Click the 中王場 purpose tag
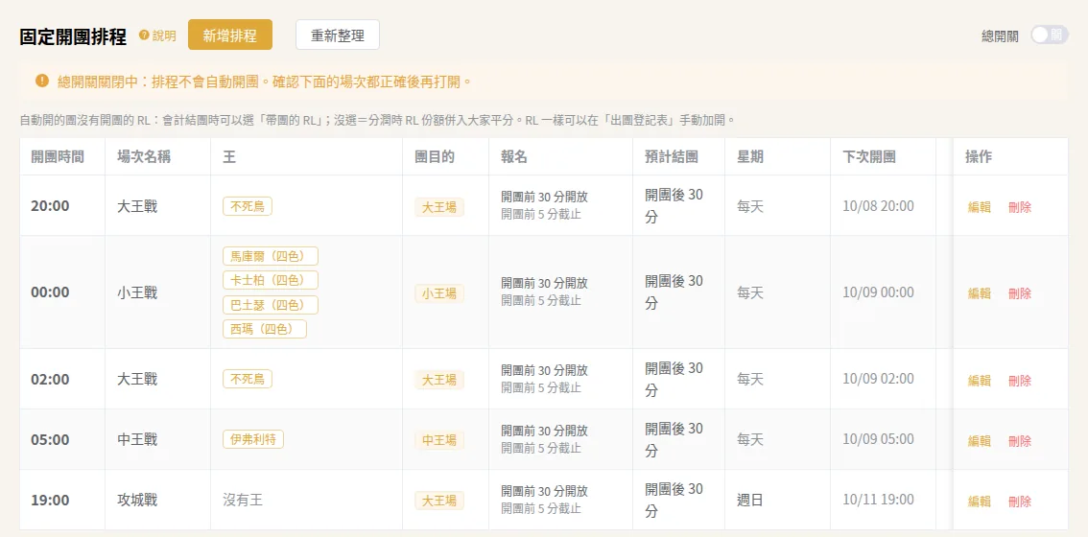1088x537 pixels. coord(439,440)
